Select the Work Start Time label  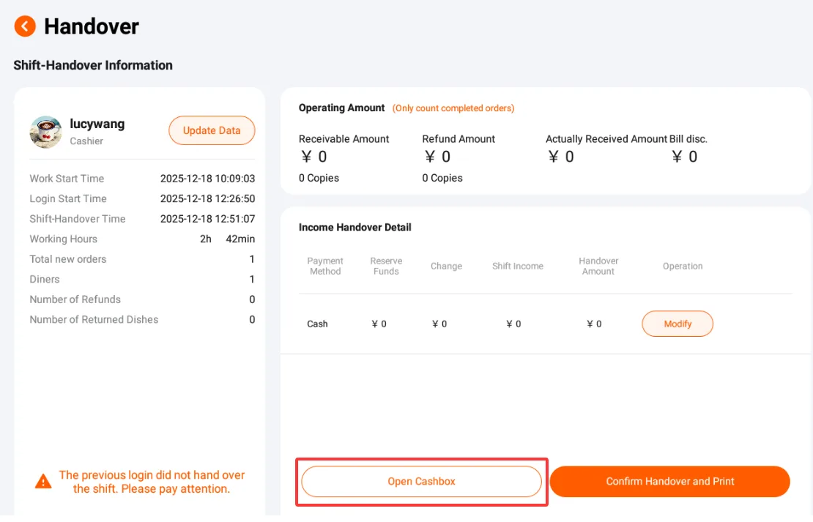tap(67, 179)
